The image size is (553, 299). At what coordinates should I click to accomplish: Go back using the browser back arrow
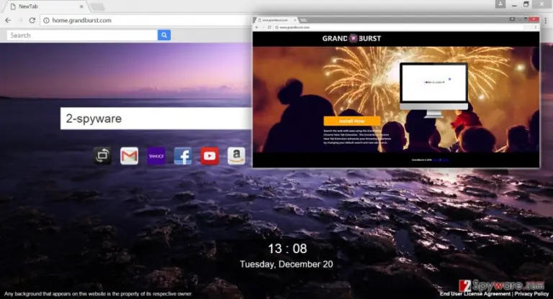point(8,20)
